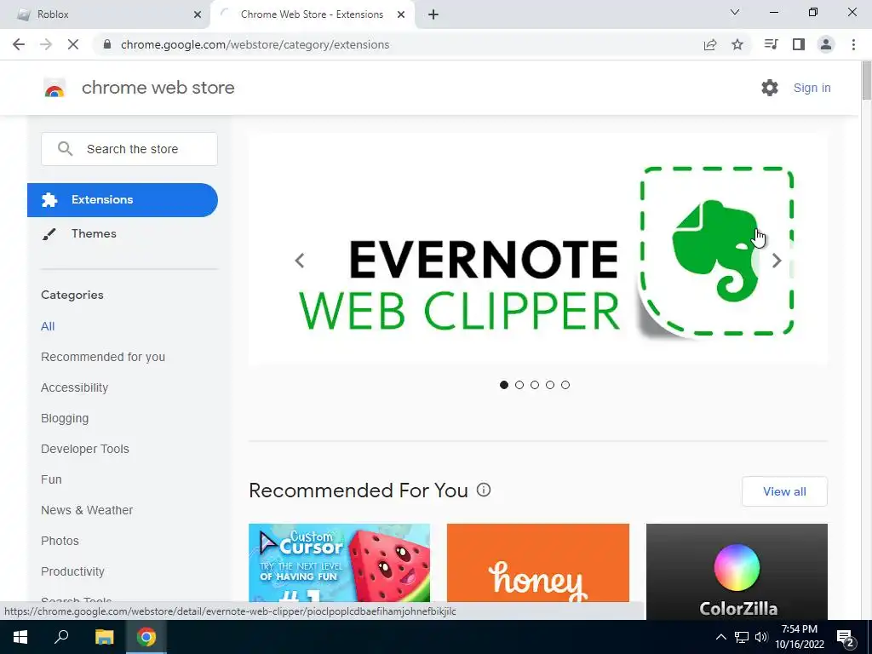This screenshot has width=872, height=654.
Task: Open Web Store settings gear
Action: tap(770, 88)
